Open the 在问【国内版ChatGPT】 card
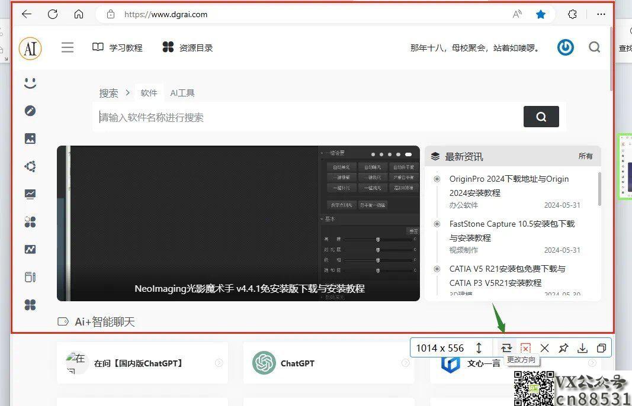632x406 pixels. click(142, 363)
